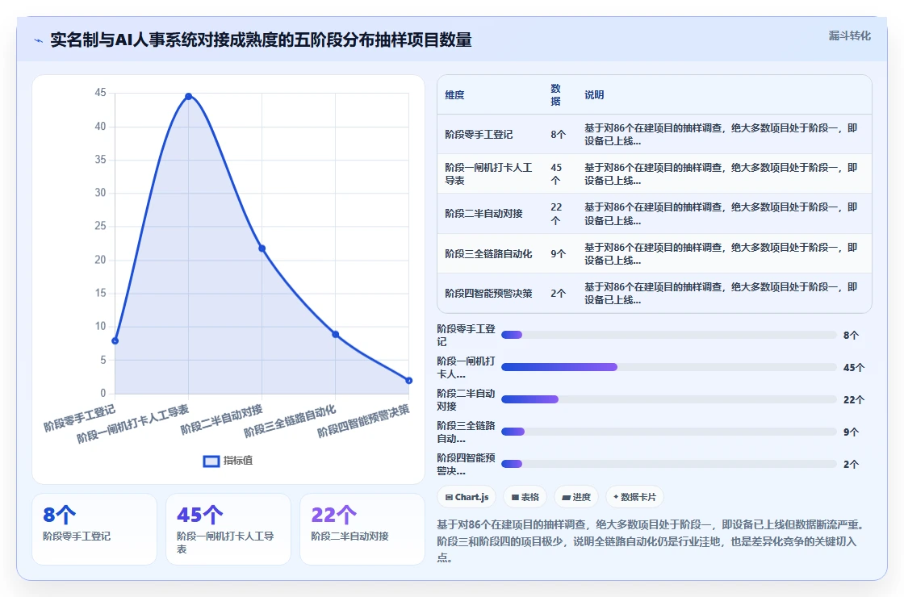Screen dimensions: 904x597
Task: Click the chart axis label 阶段四智能预警决策
Action: pos(364,420)
